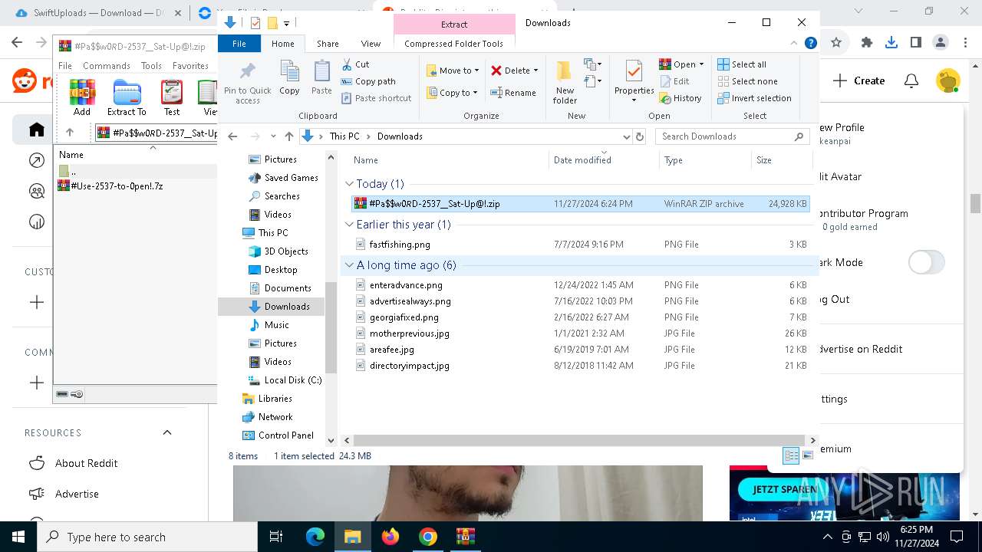Screen dimensions: 982x552
Task: Open Properties in the ribbon
Action: [634, 82]
